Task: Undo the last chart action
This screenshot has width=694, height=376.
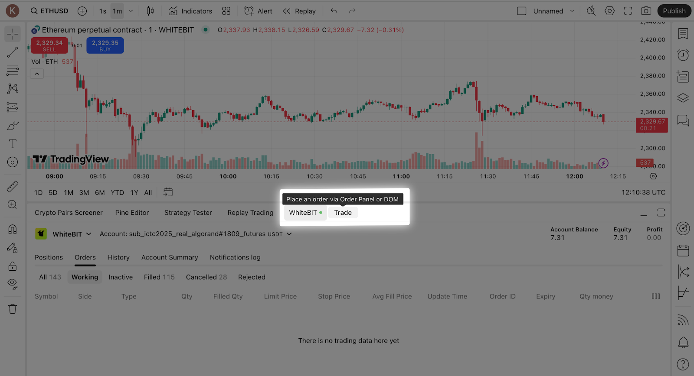Action: 334,11
